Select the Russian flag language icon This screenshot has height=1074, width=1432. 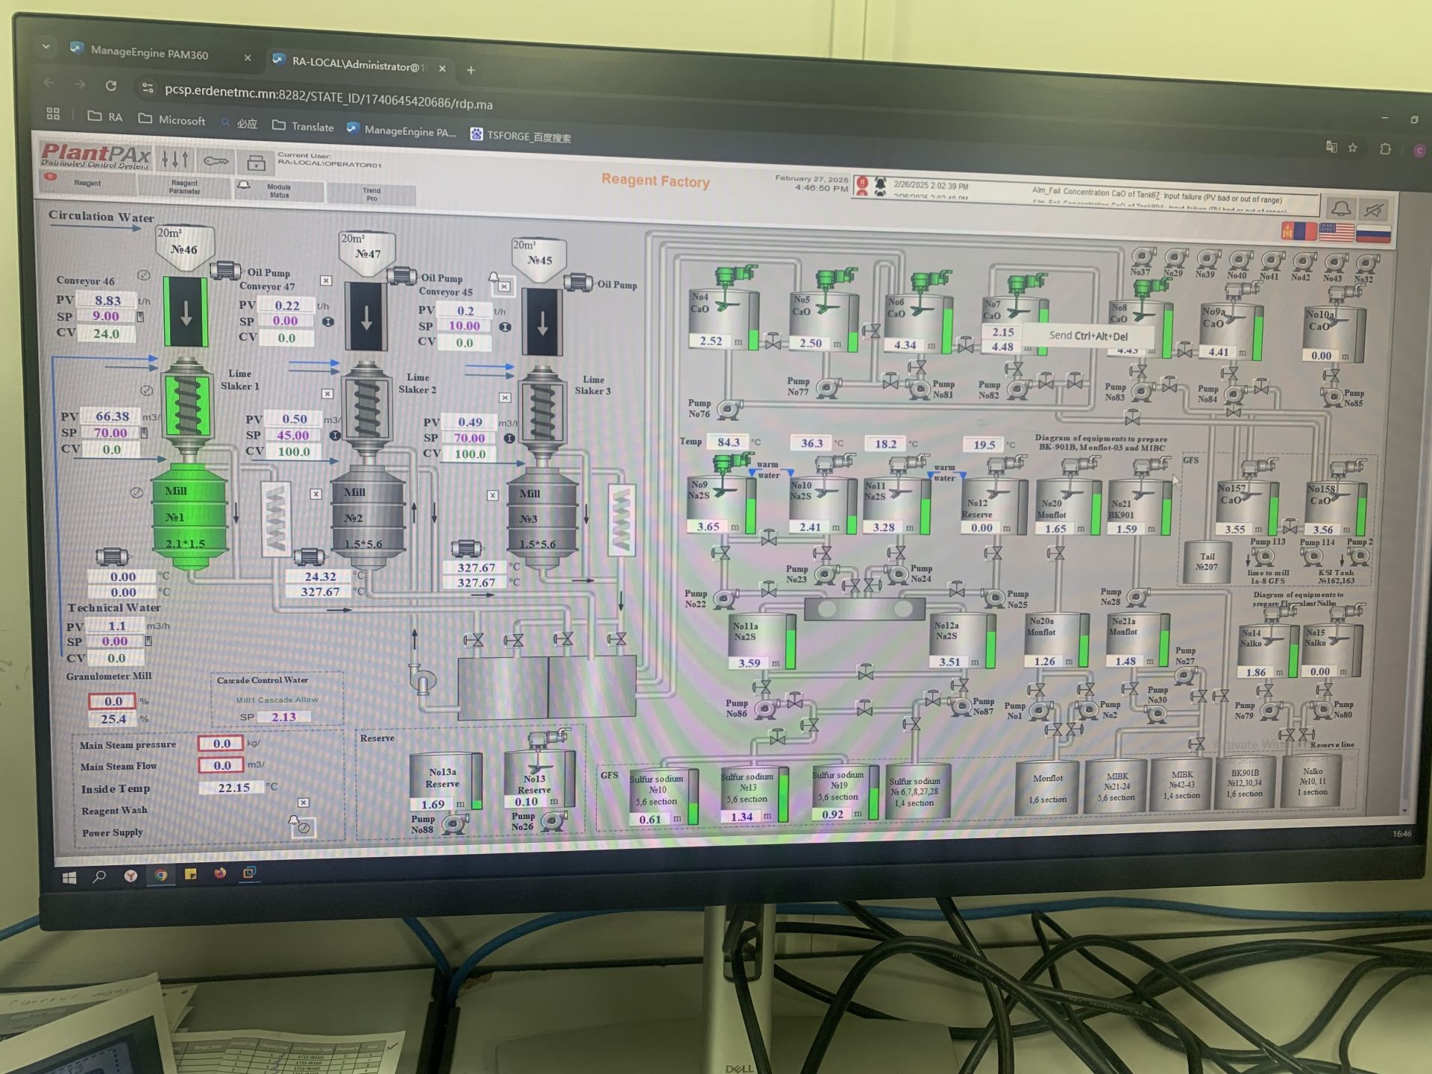(x=1373, y=234)
